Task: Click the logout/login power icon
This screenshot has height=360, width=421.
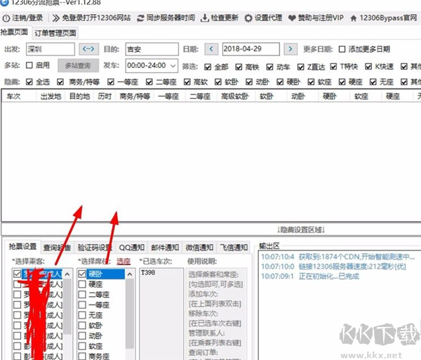Action: click(x=6, y=18)
